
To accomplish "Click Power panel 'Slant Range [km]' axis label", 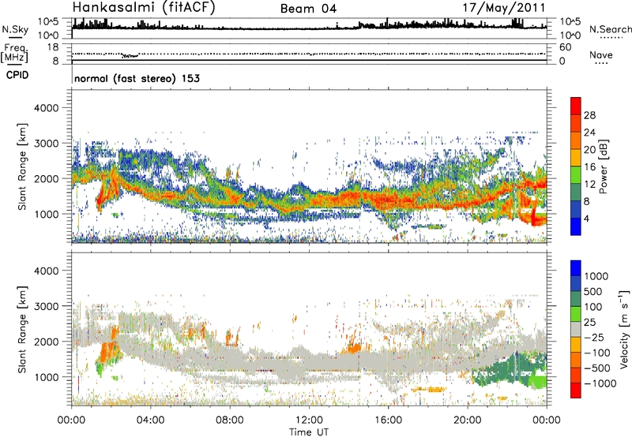I will tap(22, 166).
